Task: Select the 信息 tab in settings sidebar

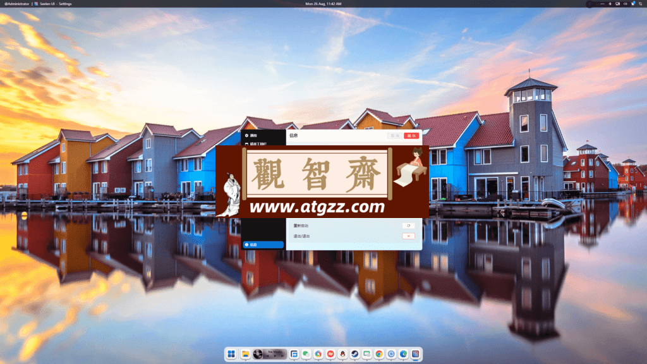Action: [x=263, y=245]
